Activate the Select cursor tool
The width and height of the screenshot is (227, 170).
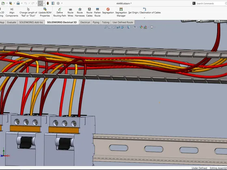tap(40, 3)
